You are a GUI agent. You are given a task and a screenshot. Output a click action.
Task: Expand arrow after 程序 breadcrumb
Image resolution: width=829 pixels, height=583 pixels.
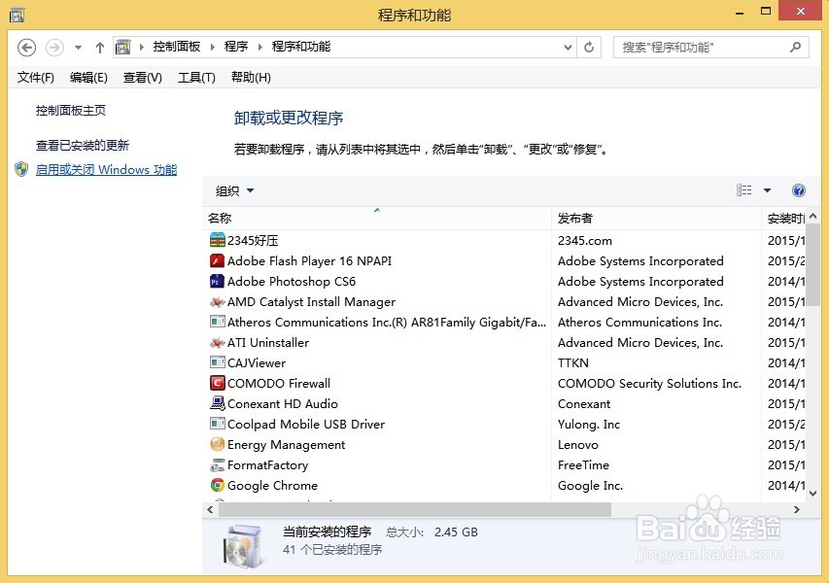pos(260,47)
